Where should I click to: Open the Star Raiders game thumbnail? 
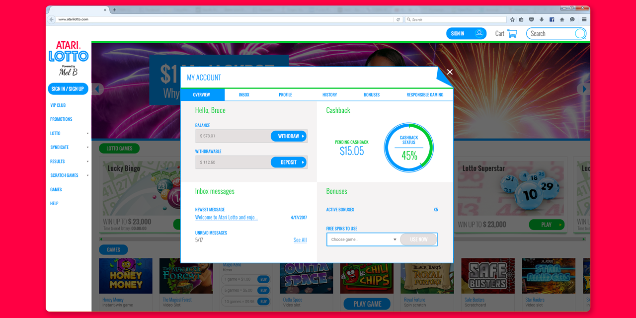coord(549,276)
